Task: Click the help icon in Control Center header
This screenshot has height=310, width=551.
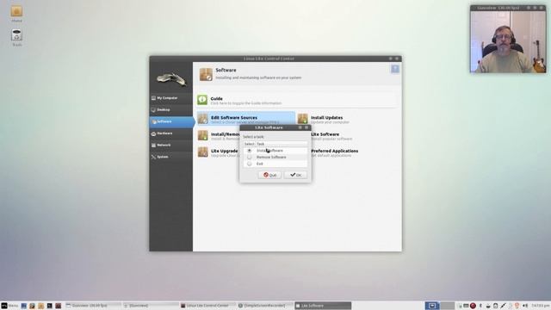Action: pos(395,69)
